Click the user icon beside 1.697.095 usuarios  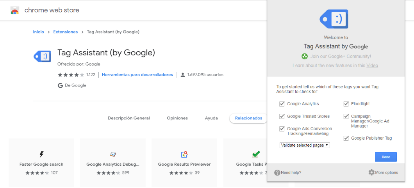tap(182, 75)
